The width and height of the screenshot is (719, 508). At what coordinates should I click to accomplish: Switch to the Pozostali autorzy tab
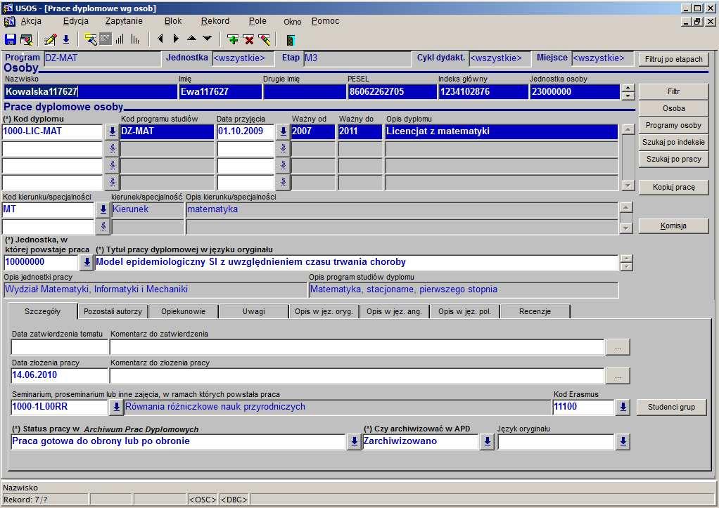(113, 311)
